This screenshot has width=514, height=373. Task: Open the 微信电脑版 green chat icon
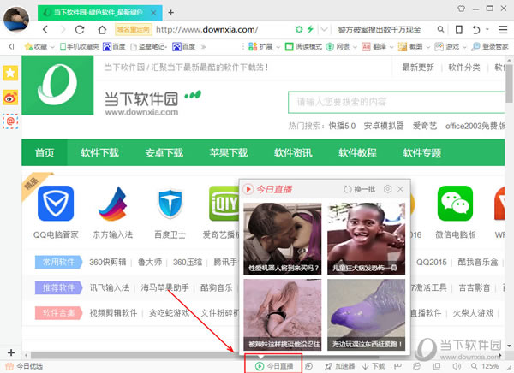pos(455,204)
